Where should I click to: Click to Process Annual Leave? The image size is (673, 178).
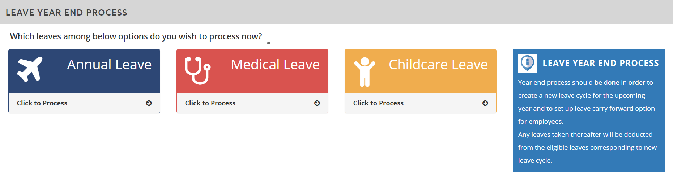tap(84, 103)
